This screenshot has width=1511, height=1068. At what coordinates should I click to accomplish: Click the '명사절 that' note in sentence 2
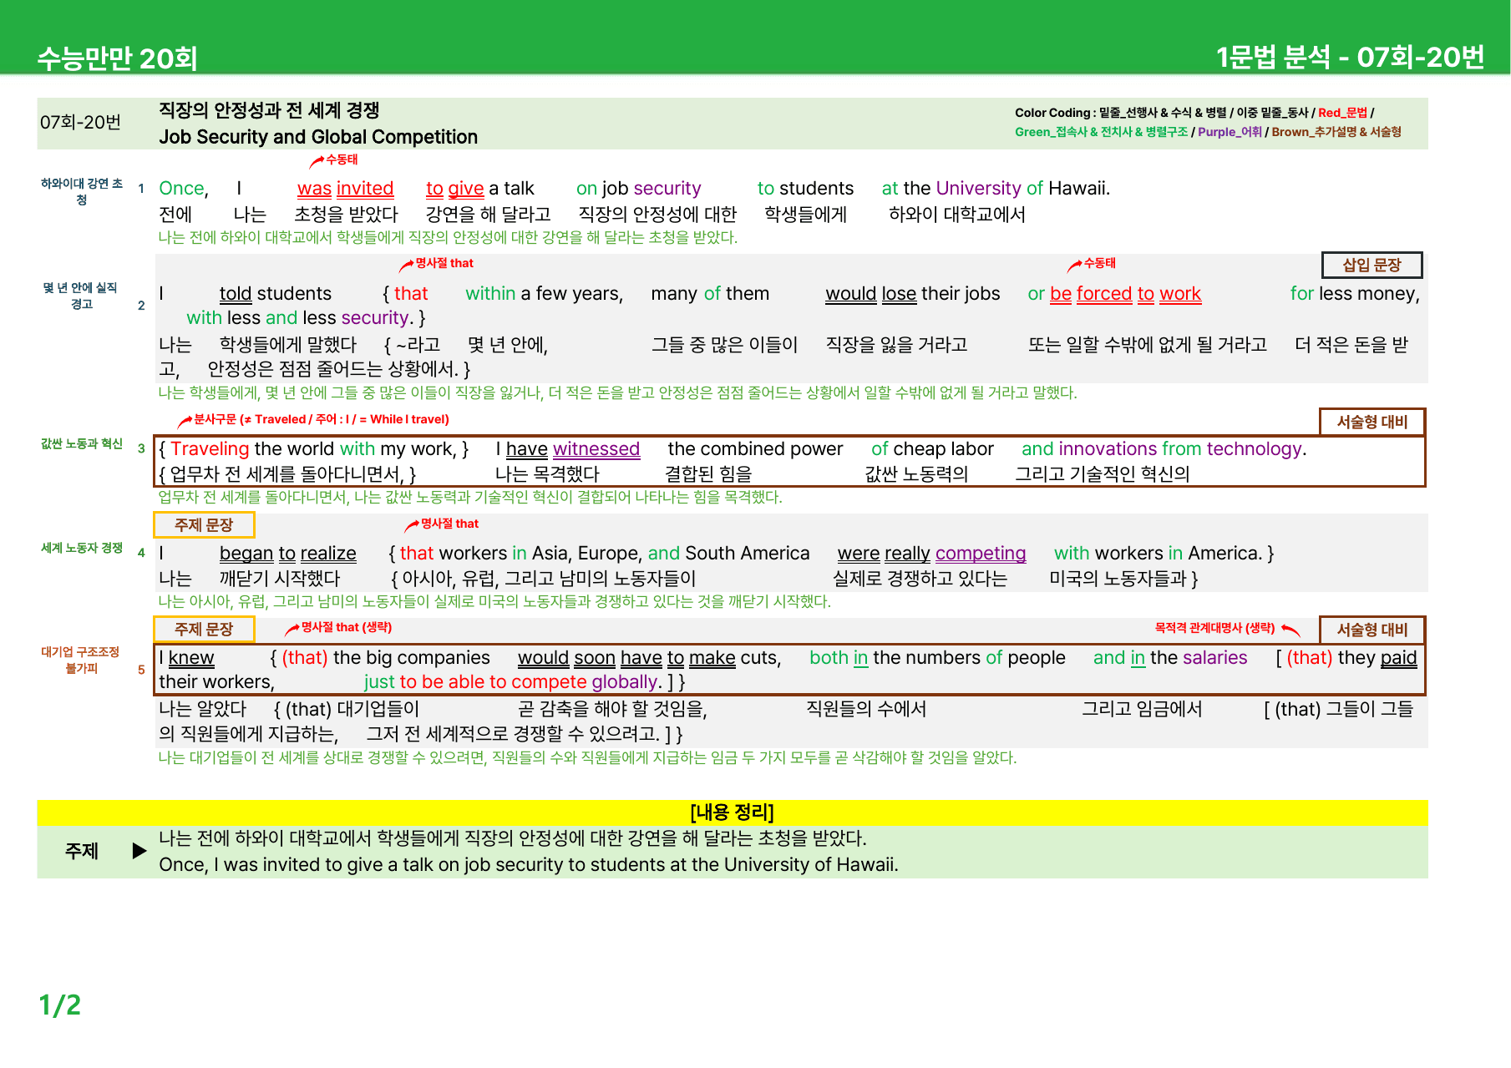click(444, 263)
